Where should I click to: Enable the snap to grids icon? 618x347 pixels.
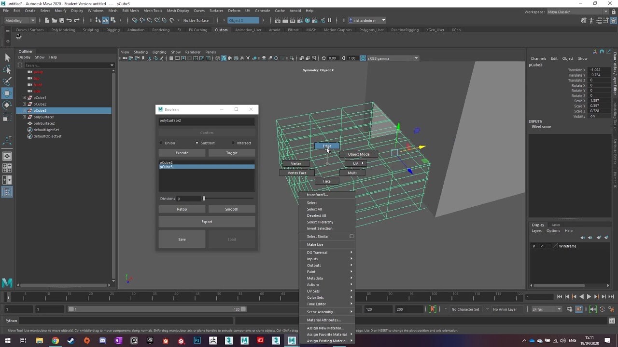click(x=135, y=20)
